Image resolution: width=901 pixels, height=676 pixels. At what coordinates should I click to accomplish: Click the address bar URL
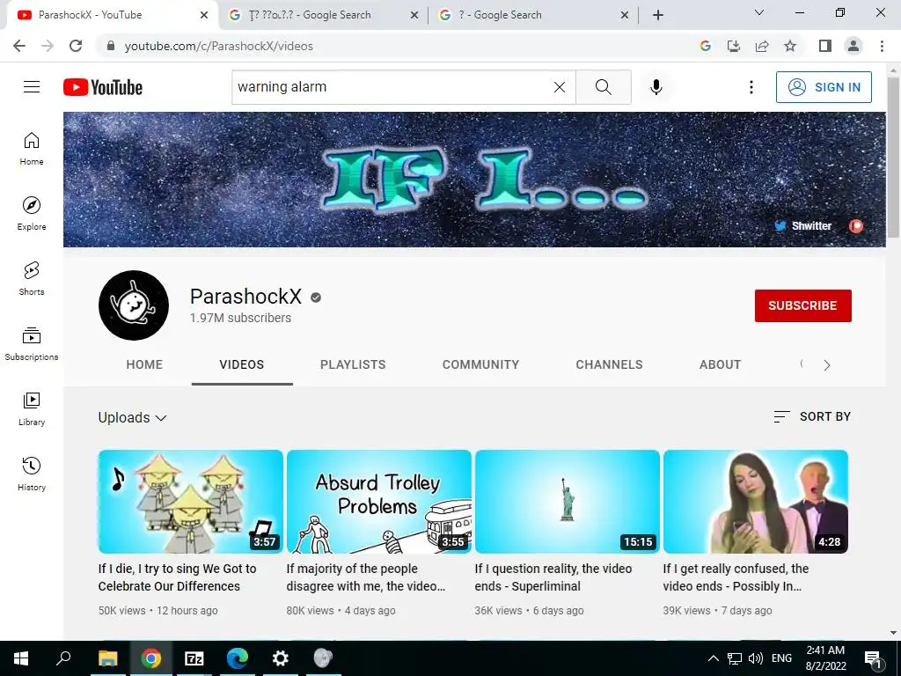219,46
